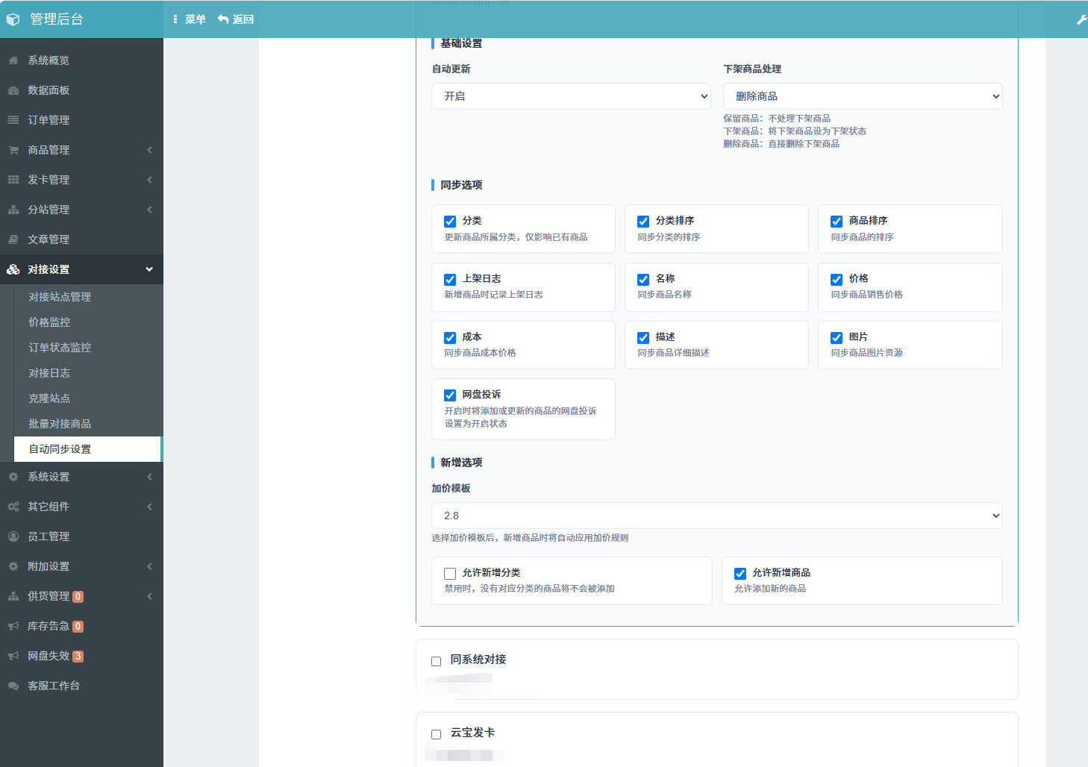This screenshot has height=767, width=1088.
Task: Expand the 商品管理 submenu chevron
Action: (149, 150)
